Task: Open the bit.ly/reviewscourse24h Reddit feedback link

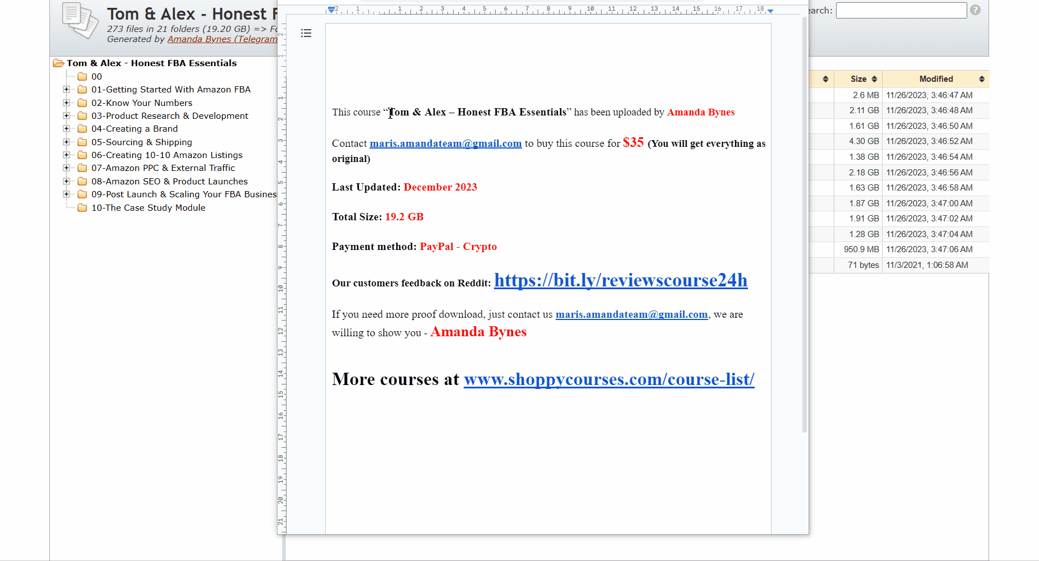Action: [x=620, y=280]
